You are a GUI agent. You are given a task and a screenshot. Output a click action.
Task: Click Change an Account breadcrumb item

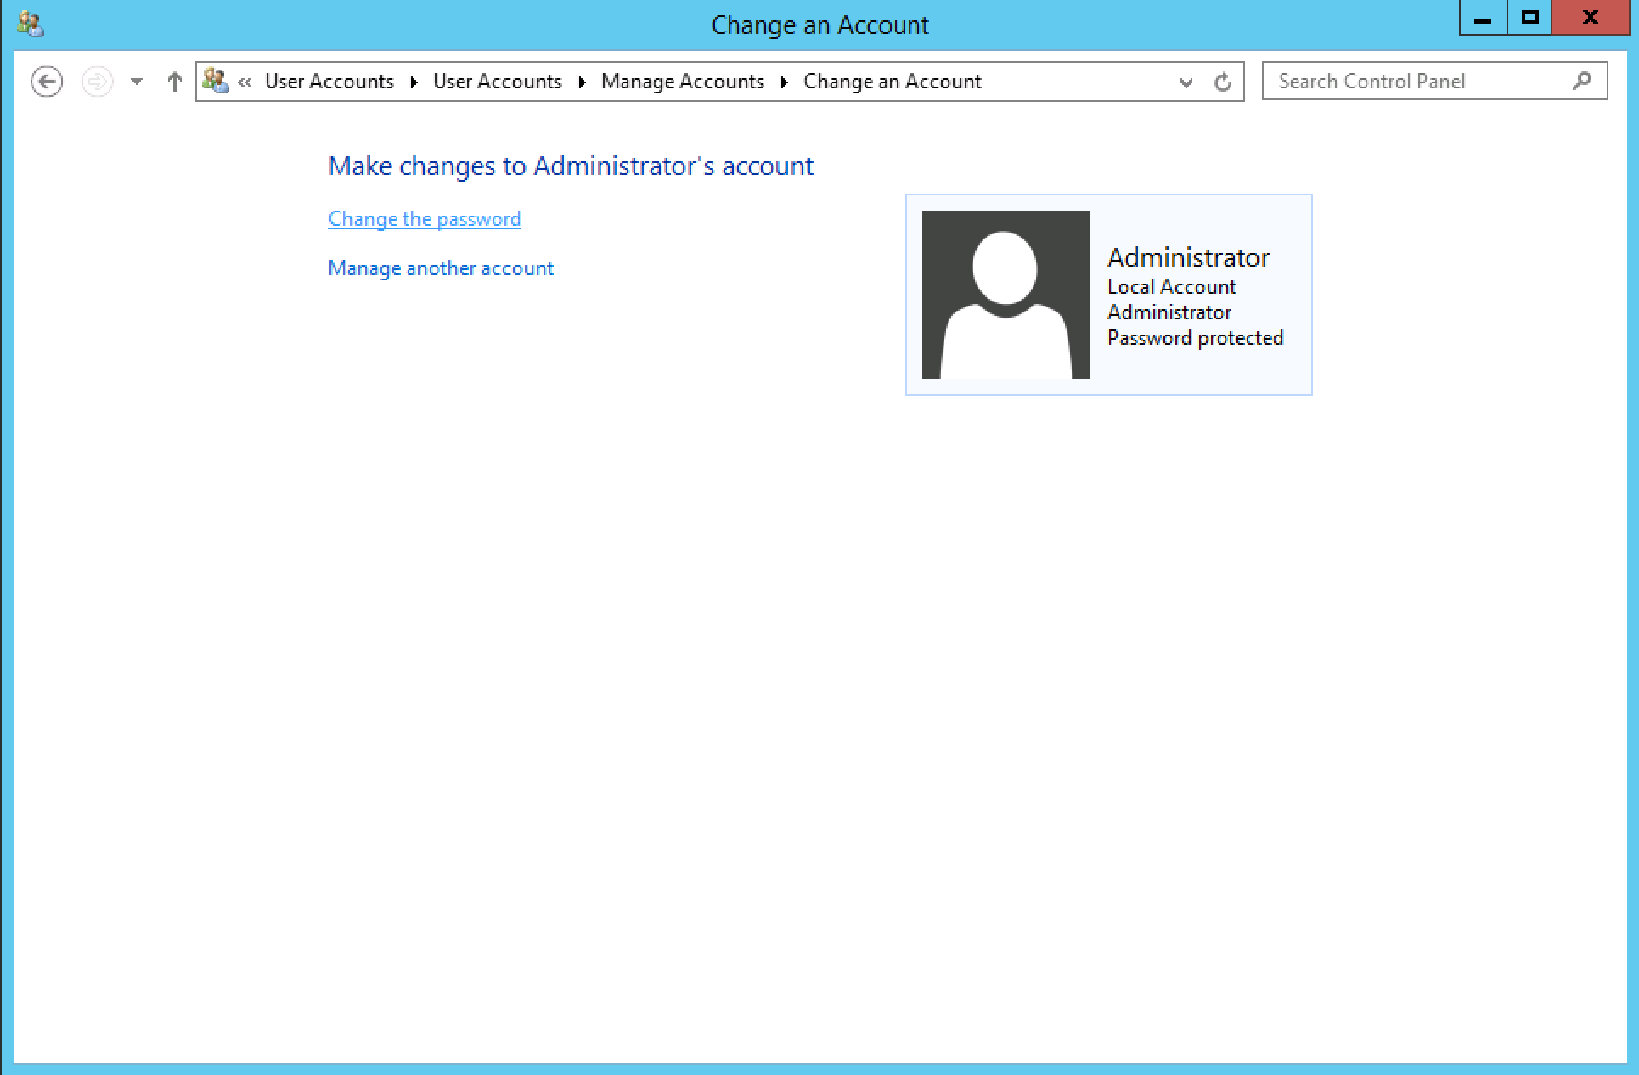(x=892, y=81)
